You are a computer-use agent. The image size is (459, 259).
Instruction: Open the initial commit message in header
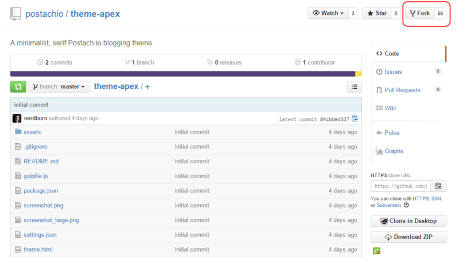(32, 105)
